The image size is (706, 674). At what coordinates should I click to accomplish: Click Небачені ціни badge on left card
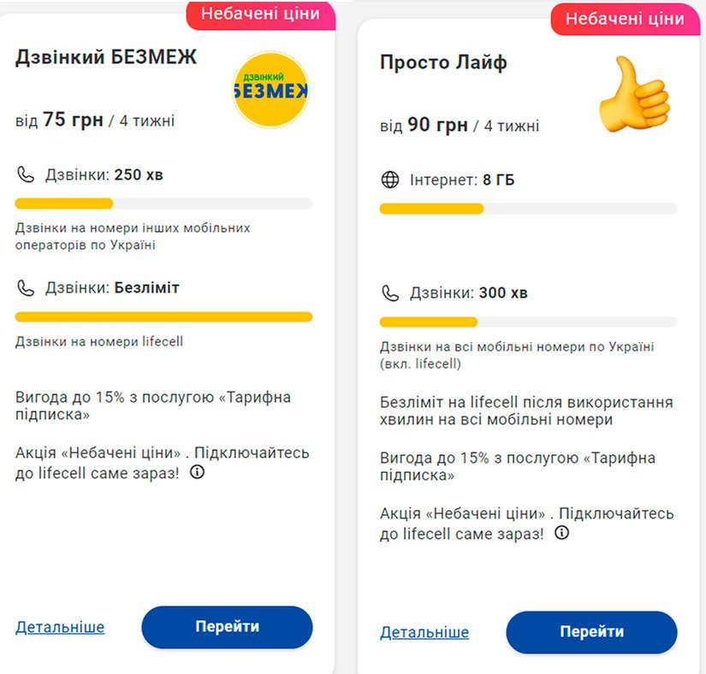pyautogui.click(x=260, y=15)
